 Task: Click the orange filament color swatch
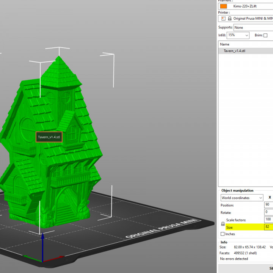pyautogui.click(x=223, y=6)
